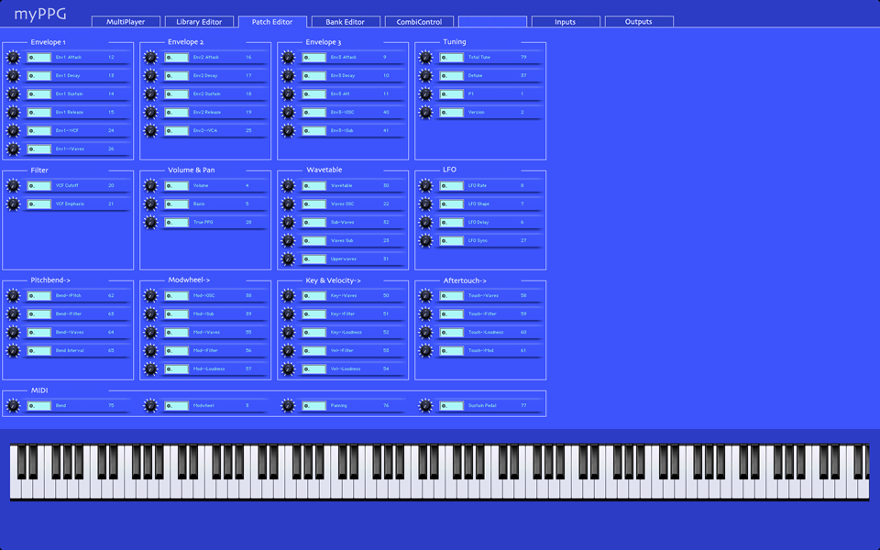Image resolution: width=880 pixels, height=550 pixels.
Task: Click the Wavetable knob
Action: click(x=288, y=186)
